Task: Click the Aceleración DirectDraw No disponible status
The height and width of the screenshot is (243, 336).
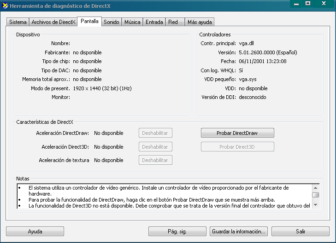Action: tap(109, 133)
